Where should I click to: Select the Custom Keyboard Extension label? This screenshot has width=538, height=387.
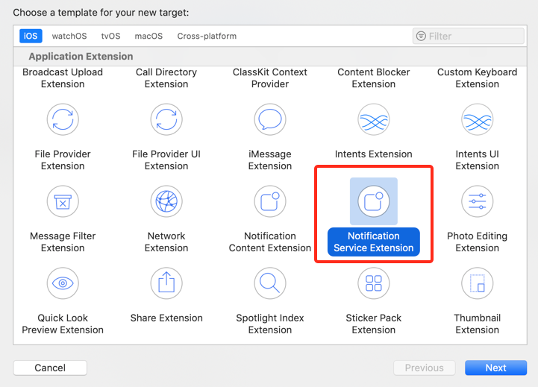click(478, 78)
